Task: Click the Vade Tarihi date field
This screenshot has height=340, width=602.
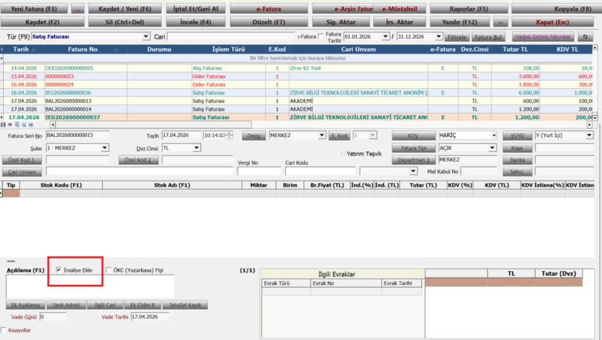Action: [150, 317]
